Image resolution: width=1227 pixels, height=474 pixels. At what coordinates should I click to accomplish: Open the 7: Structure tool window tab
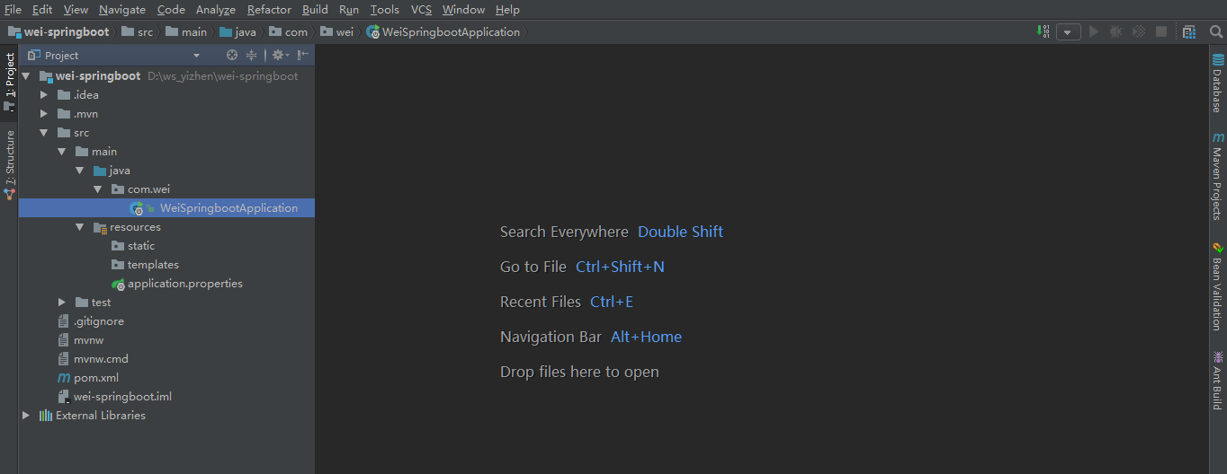(x=9, y=163)
